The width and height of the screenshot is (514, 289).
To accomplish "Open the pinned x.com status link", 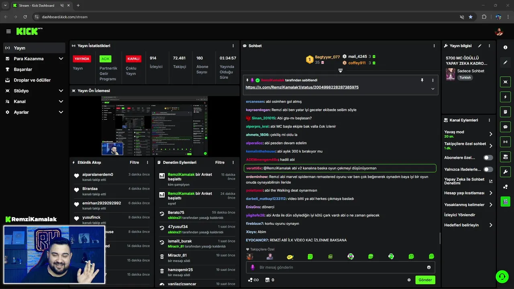I will [x=302, y=87].
